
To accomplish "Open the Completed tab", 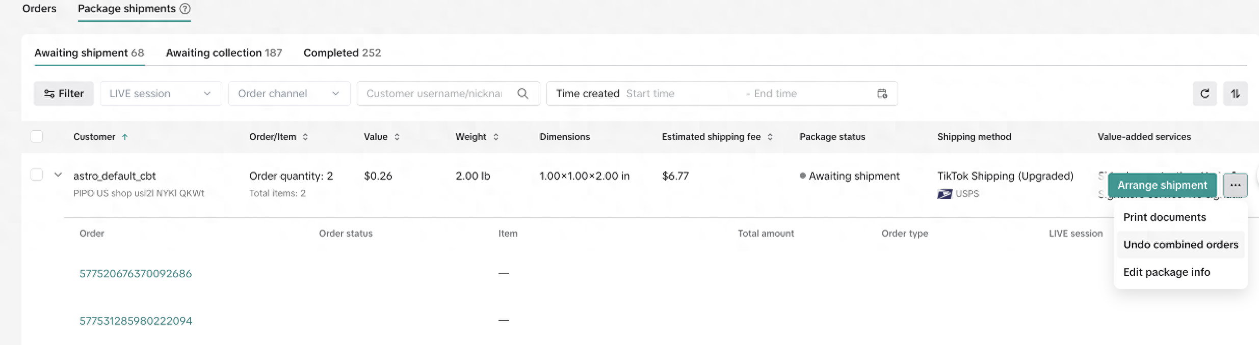I will [342, 53].
